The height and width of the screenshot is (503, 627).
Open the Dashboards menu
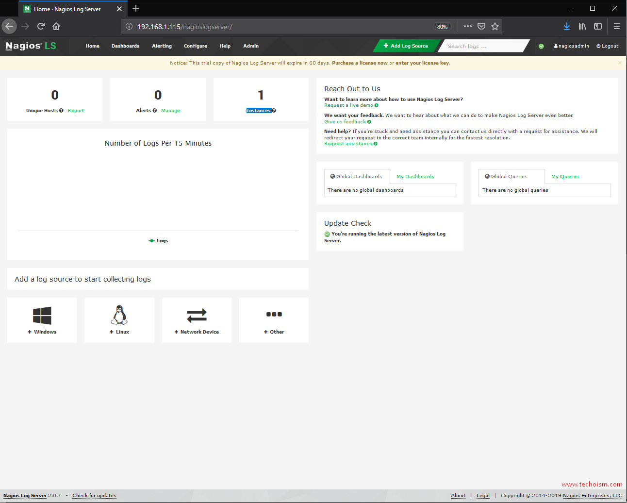pyautogui.click(x=125, y=46)
